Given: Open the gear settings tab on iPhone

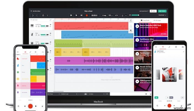Looking at the screenshot, I should point(35,52).
